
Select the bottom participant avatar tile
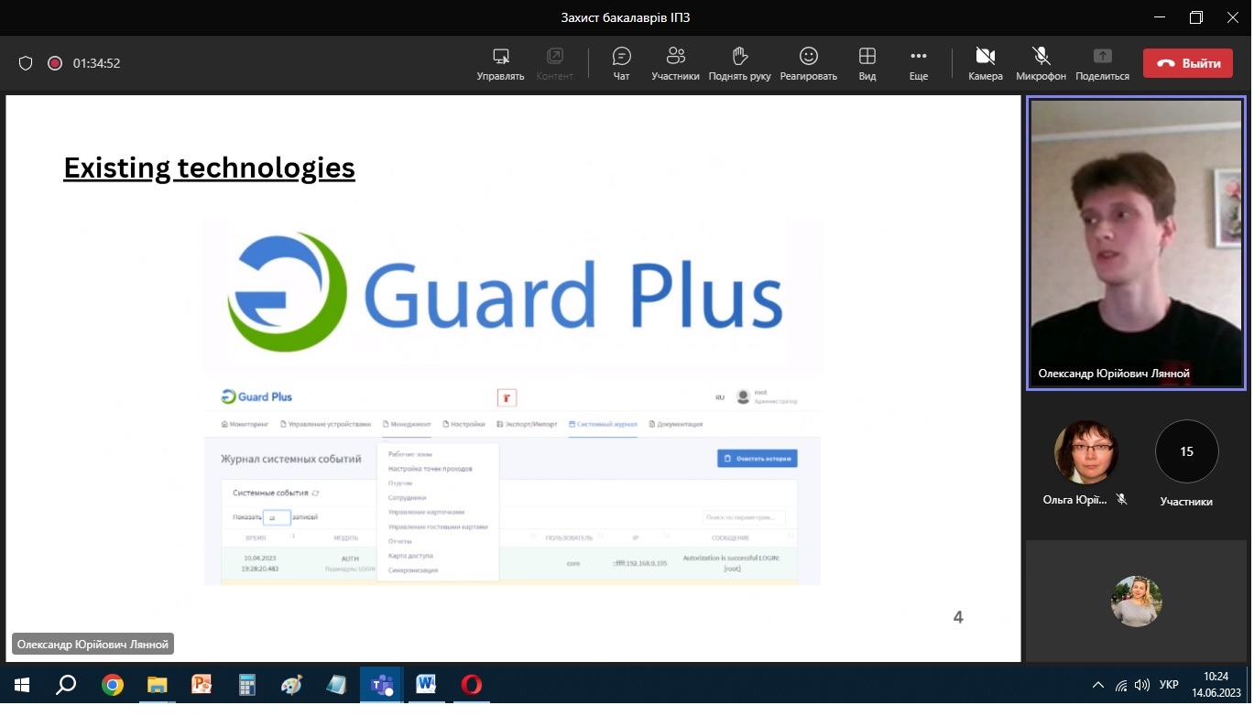[1137, 601]
